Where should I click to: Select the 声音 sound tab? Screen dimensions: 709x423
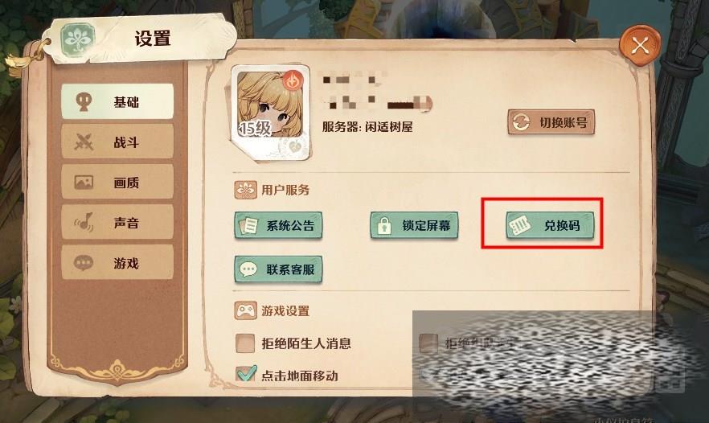[x=117, y=222]
